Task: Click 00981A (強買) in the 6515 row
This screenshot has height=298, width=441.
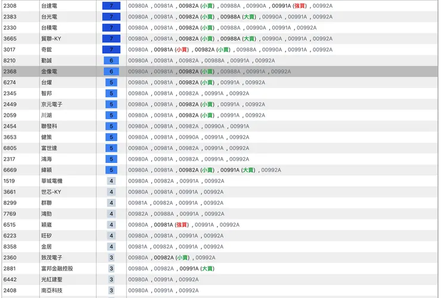Action: coord(171,225)
